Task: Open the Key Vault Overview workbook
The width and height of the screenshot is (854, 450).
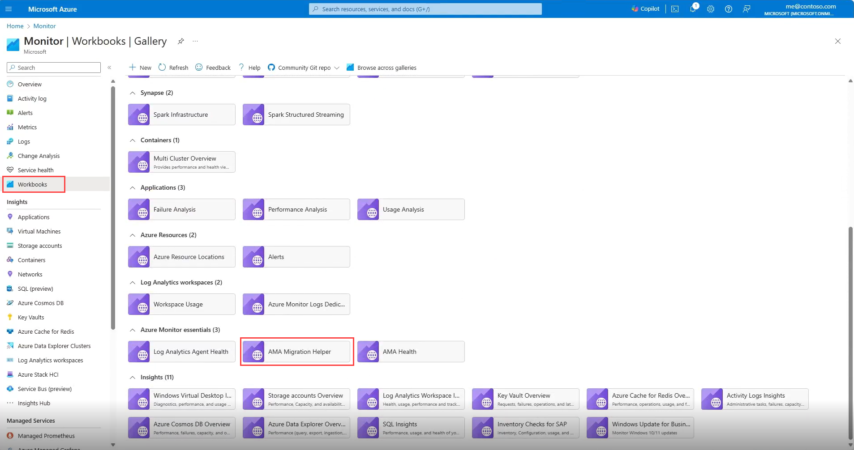Action: tap(526, 399)
